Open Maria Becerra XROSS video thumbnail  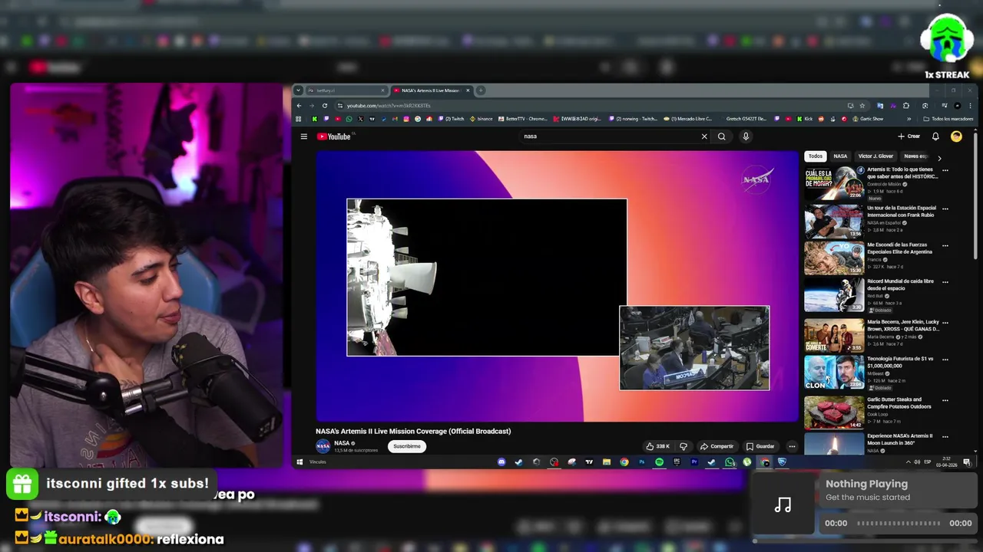click(x=834, y=335)
